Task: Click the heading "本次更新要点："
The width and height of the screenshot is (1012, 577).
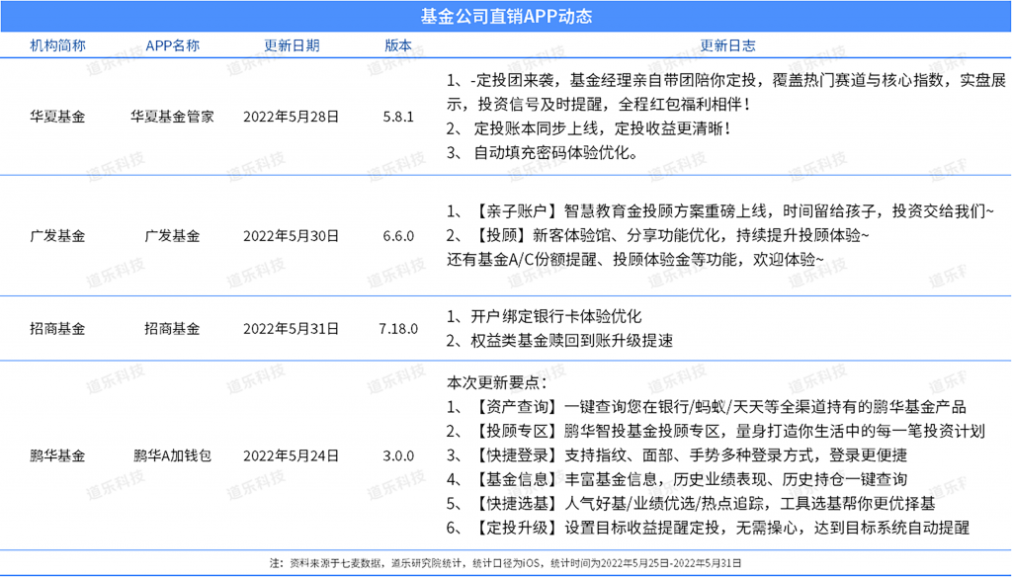Action: click(x=497, y=382)
